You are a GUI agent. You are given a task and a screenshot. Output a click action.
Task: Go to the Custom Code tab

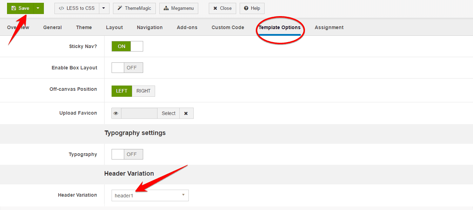[x=228, y=27]
